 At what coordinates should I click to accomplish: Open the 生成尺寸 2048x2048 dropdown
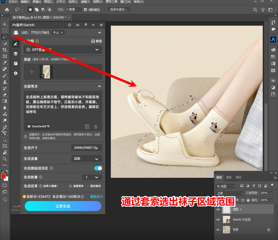[x=87, y=148]
